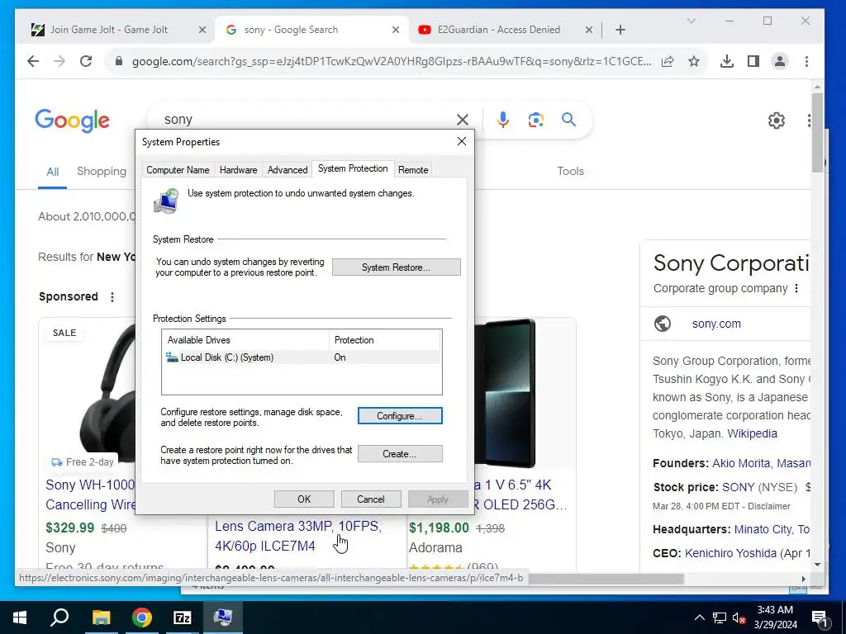
Task: Switch to Join Game Jolt tab
Action: [109, 30]
